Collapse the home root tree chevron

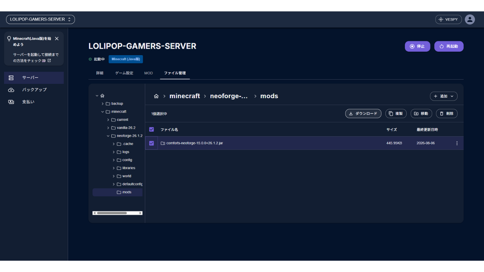coord(97,96)
